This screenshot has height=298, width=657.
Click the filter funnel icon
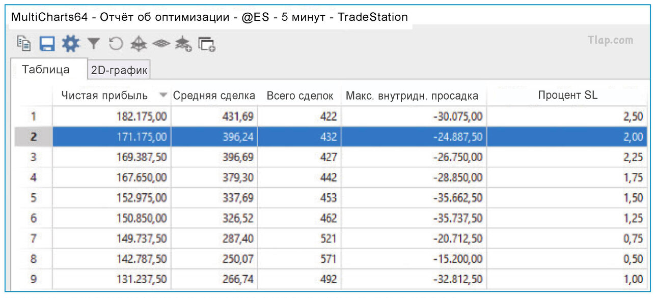(x=94, y=44)
